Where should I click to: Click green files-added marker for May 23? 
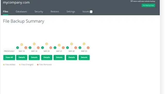point(80,48)
